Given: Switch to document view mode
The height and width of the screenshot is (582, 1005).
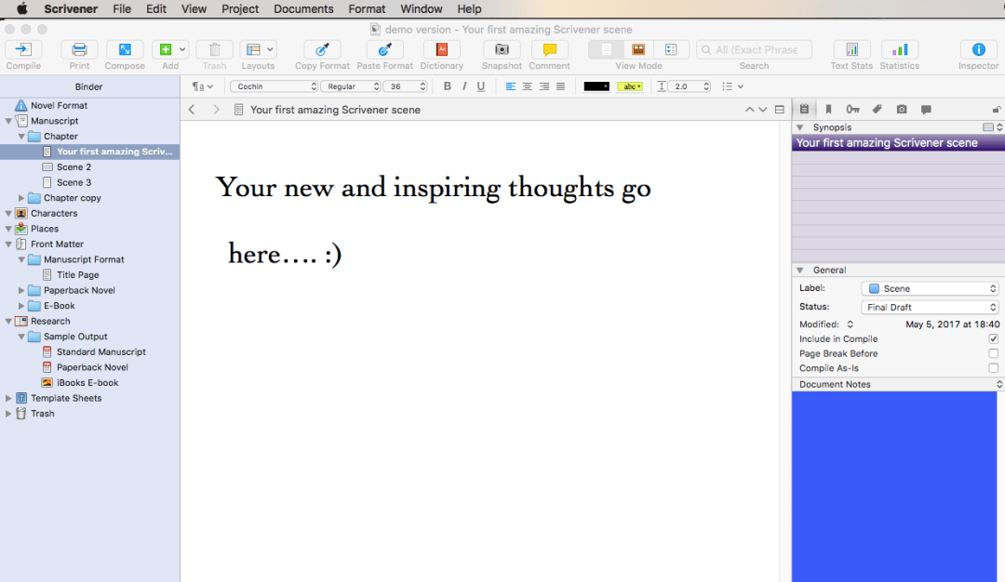Looking at the screenshot, I should tap(606, 50).
